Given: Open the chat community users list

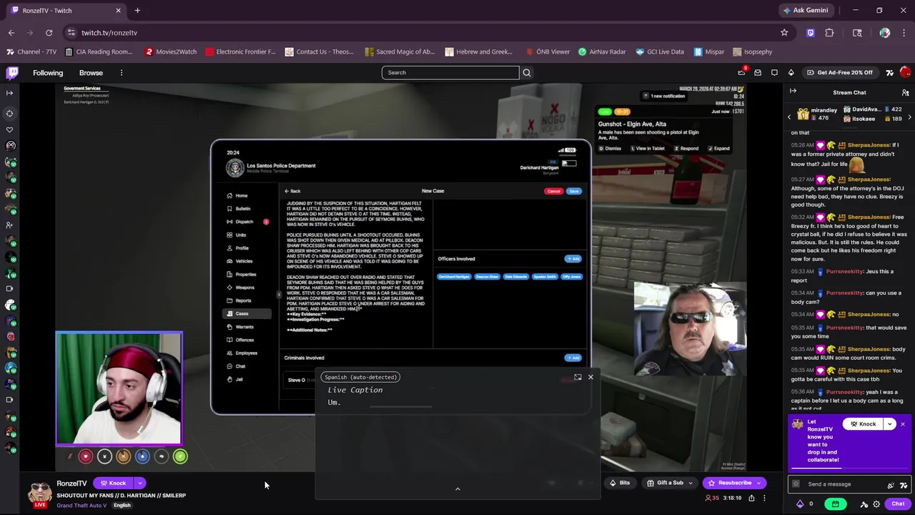Looking at the screenshot, I should coord(905,92).
